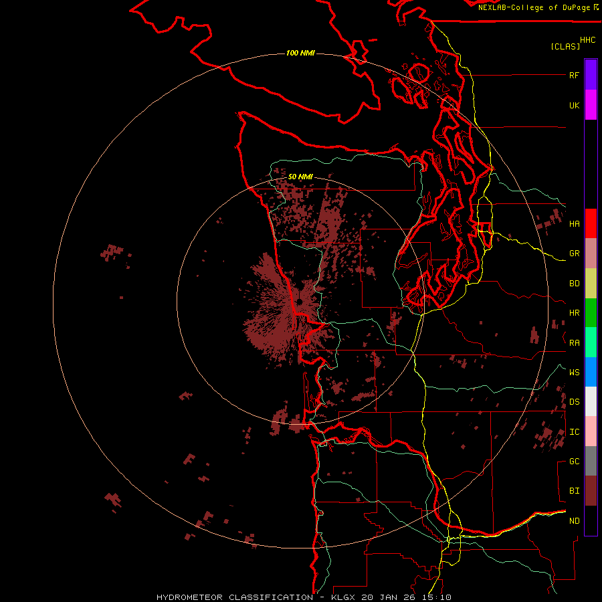Click the RA legend label
The image size is (602, 602).
pyautogui.click(x=574, y=343)
